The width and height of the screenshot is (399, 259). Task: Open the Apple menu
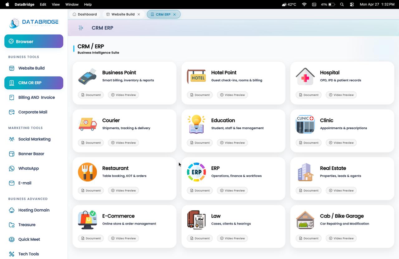7,4
